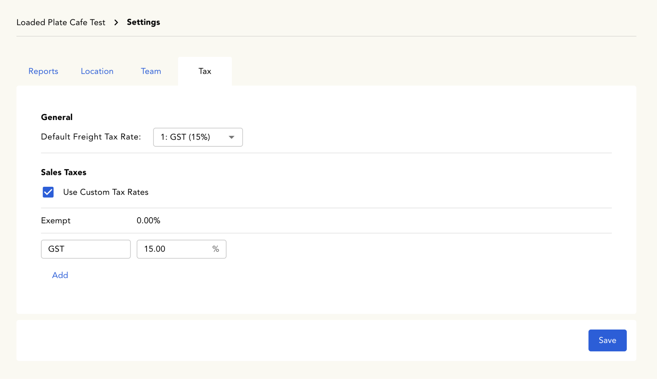Click the Use Custom Tax Rates label

tap(106, 192)
